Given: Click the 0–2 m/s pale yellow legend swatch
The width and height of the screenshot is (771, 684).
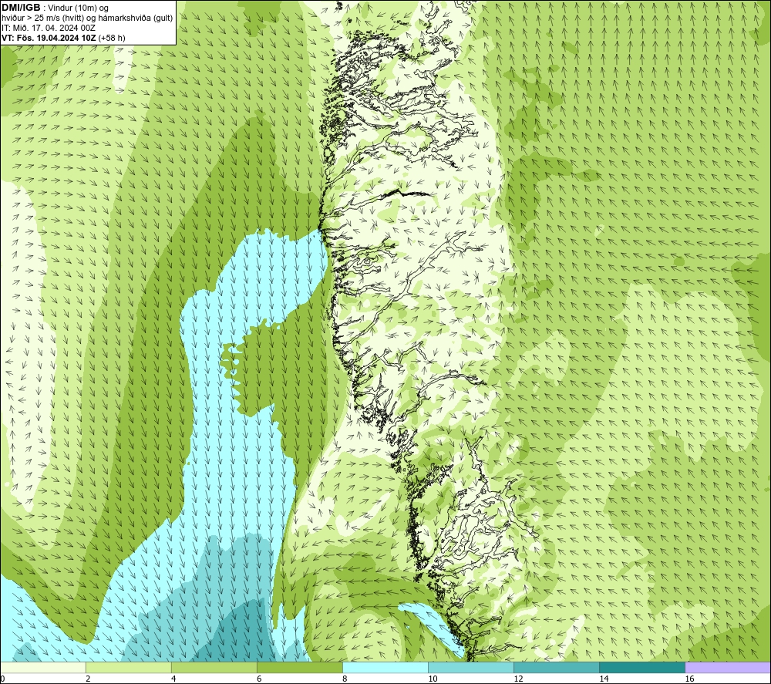Looking at the screenshot, I should (42, 668).
